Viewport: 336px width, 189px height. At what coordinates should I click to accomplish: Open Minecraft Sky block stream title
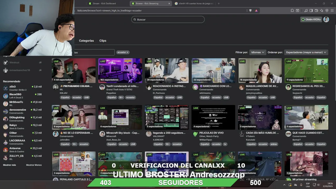(x=123, y=133)
